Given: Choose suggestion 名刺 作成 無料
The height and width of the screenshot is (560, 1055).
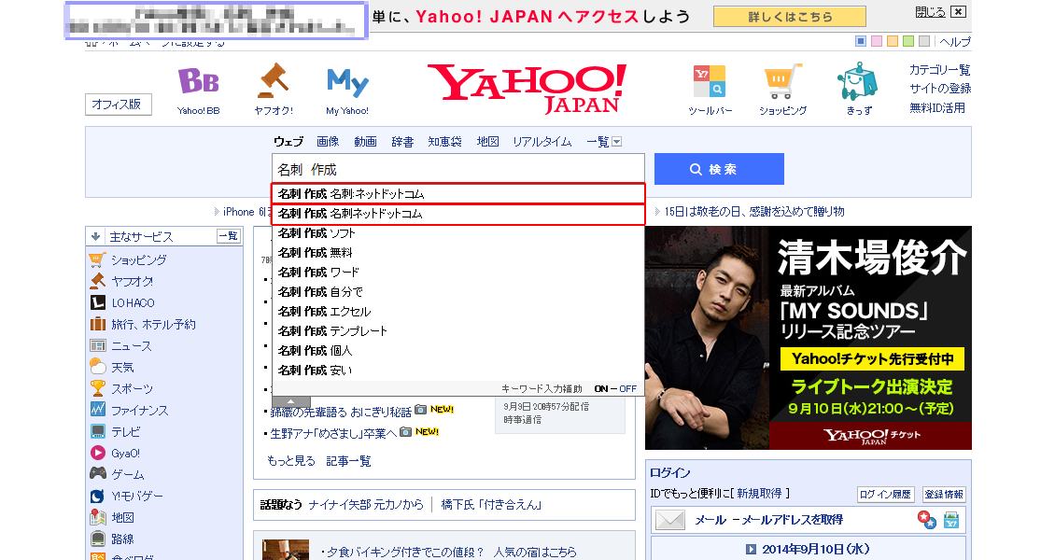Looking at the screenshot, I should click(x=457, y=252).
